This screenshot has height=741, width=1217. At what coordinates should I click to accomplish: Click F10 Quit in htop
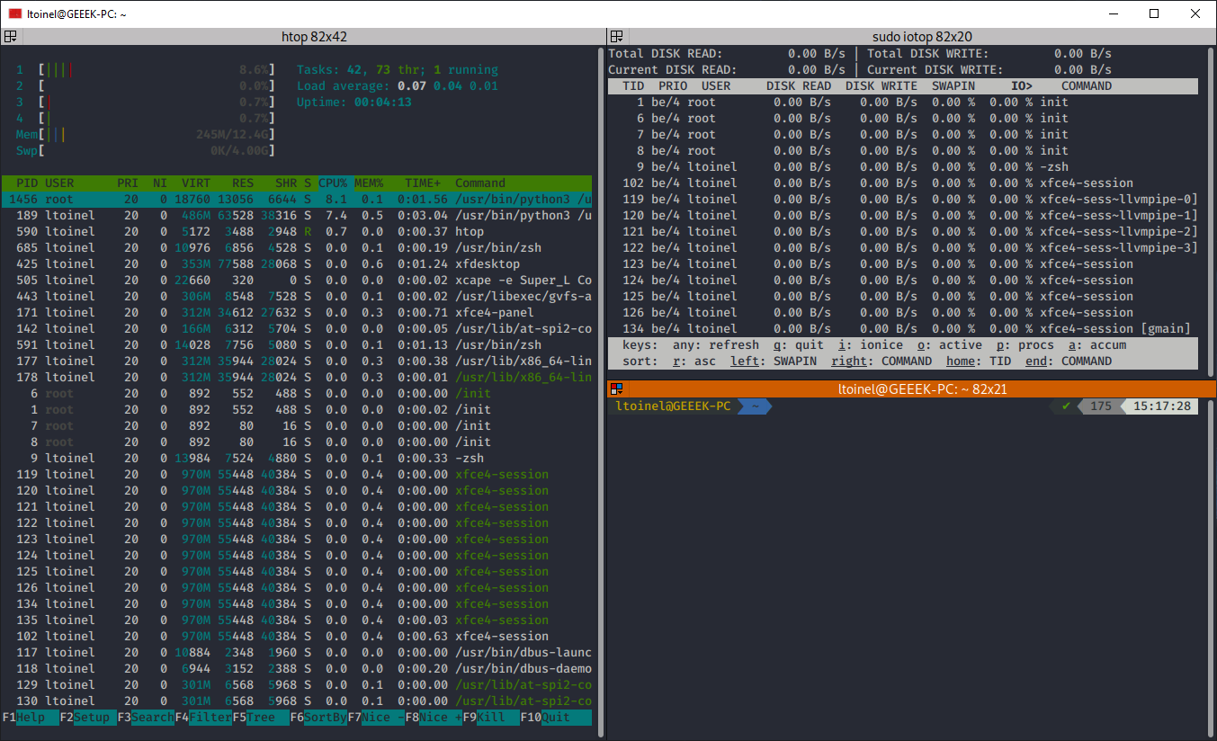pyautogui.click(x=556, y=718)
